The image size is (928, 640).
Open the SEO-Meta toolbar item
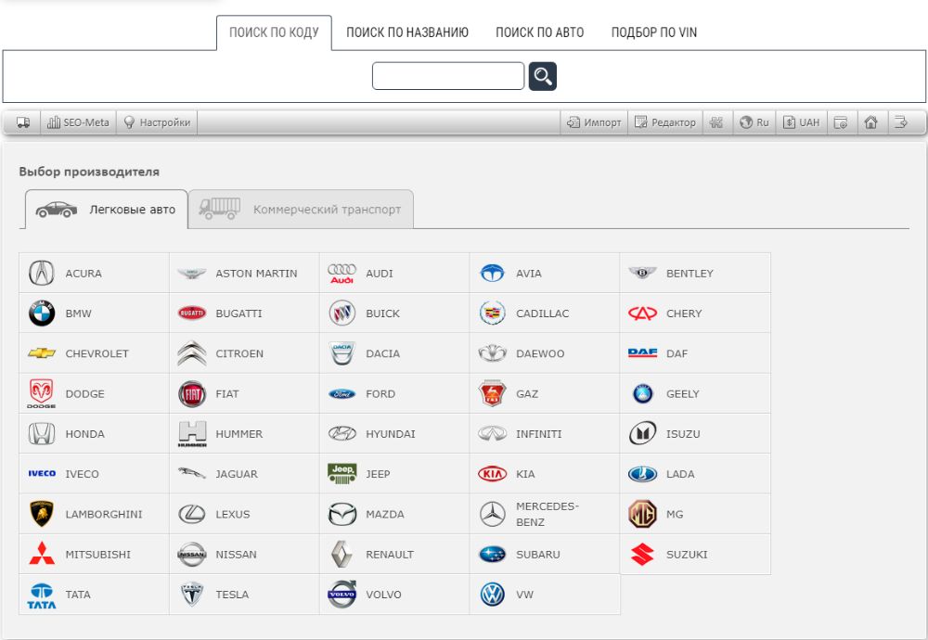pyautogui.click(x=78, y=122)
